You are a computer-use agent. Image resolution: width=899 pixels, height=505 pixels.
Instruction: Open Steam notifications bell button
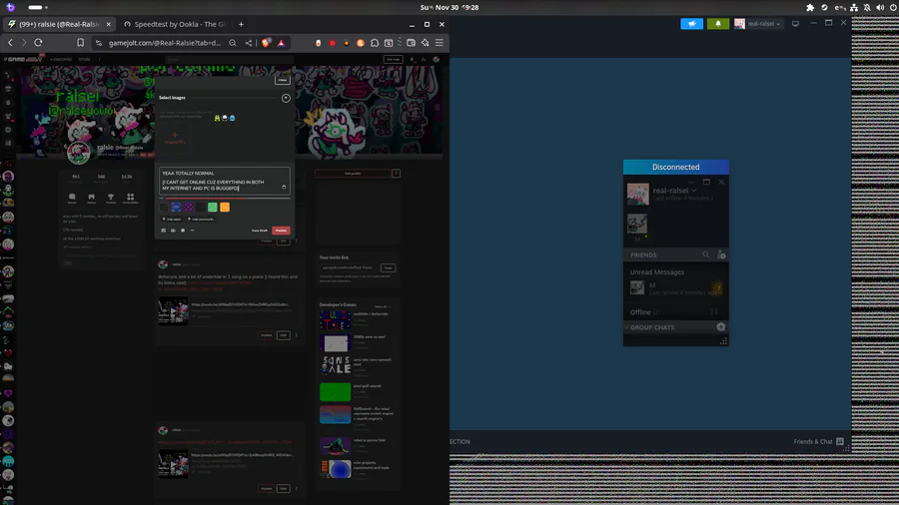(718, 24)
